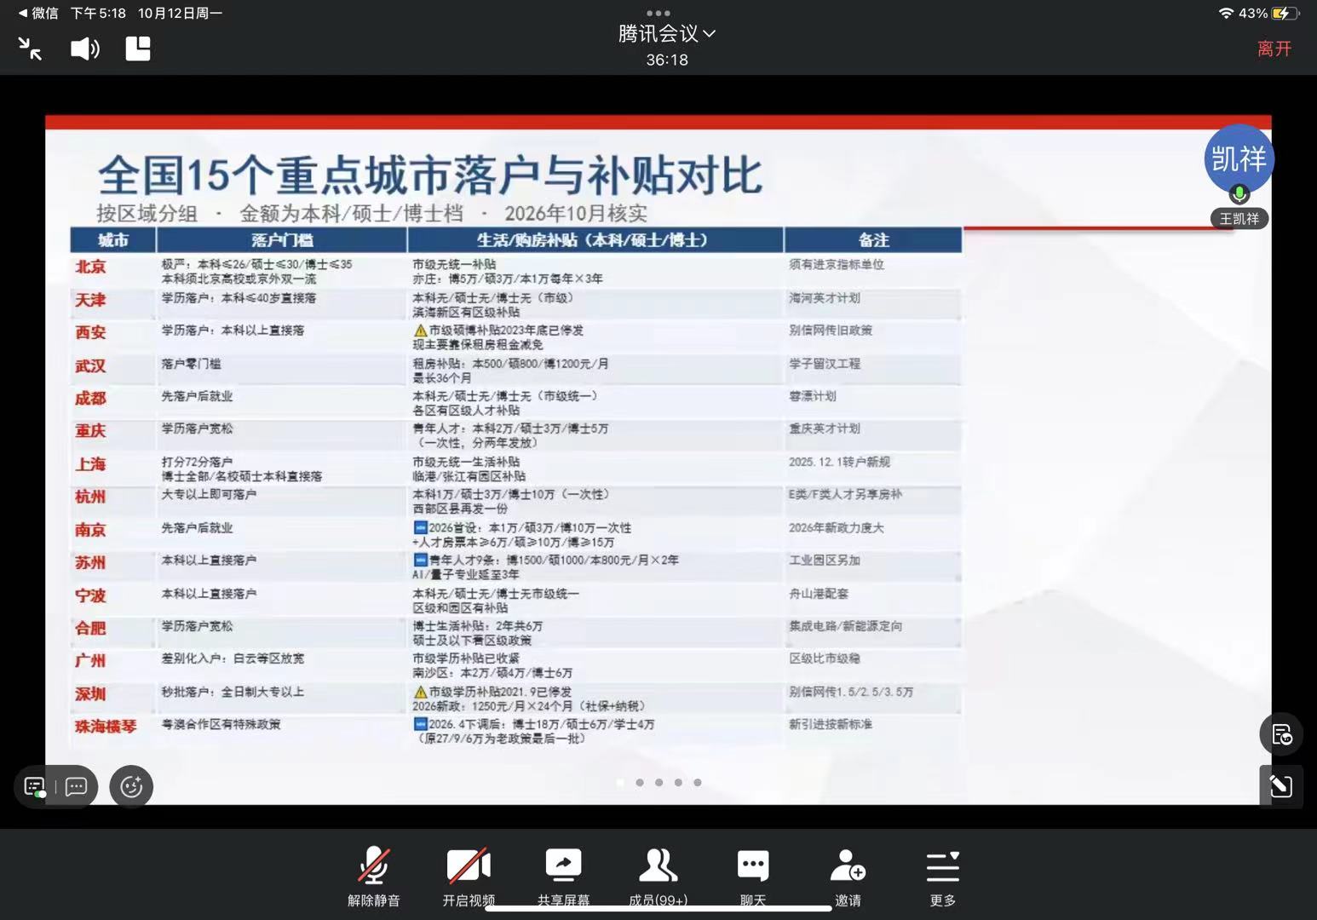Open the live captions icon
Viewport: 1317px width, 920px height.
[35, 787]
